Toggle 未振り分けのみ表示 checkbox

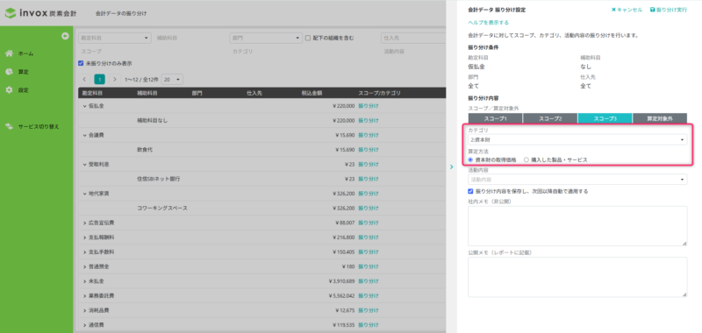click(81, 63)
